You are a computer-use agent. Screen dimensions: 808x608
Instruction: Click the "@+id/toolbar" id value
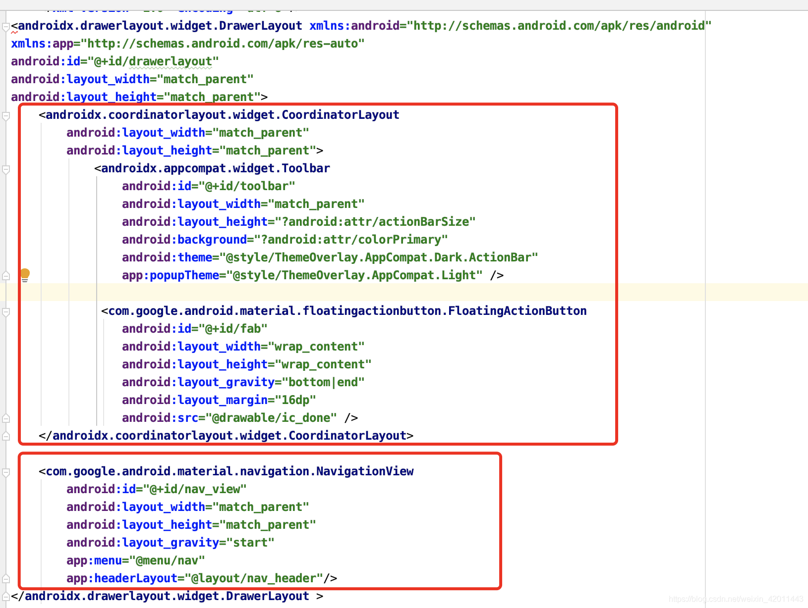pos(247,186)
